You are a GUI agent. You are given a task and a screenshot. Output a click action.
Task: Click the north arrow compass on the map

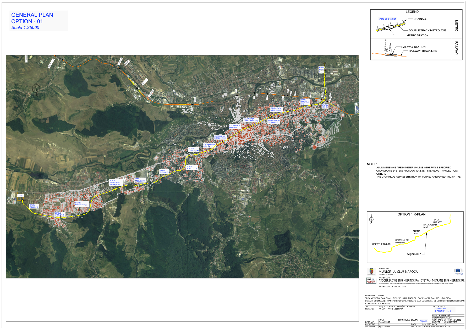[36, 87]
